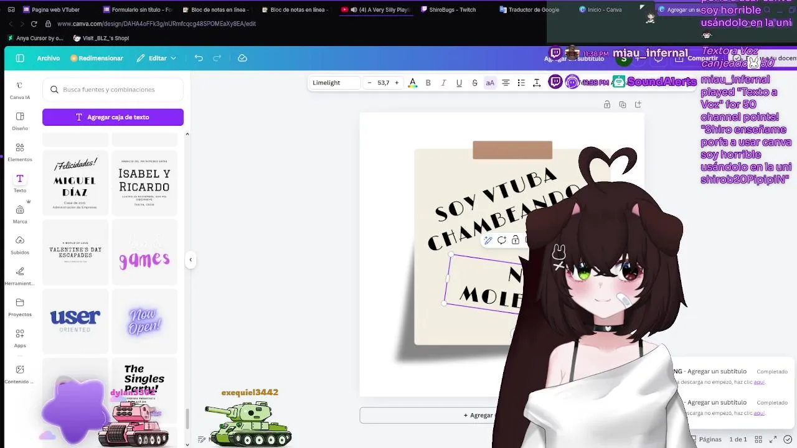Search fonts and combinations field

(x=113, y=90)
